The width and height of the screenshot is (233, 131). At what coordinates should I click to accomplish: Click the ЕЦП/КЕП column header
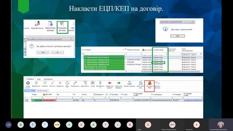[47, 95]
